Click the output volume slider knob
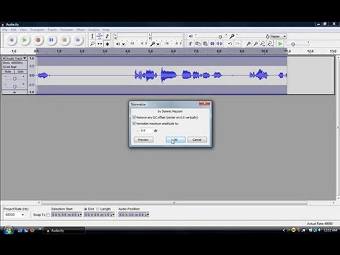The image size is (340, 255). coord(220,37)
